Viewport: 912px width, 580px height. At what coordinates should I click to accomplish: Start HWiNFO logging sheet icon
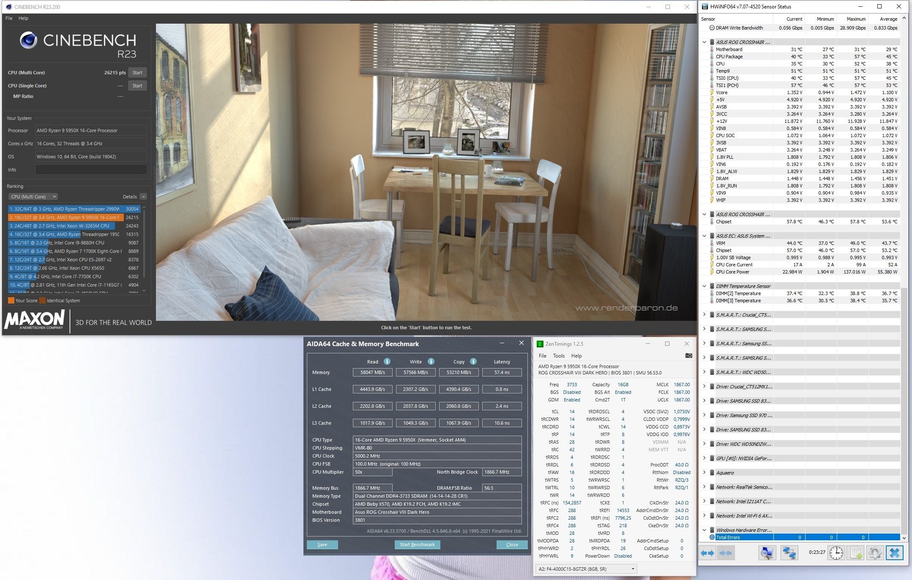click(x=856, y=553)
